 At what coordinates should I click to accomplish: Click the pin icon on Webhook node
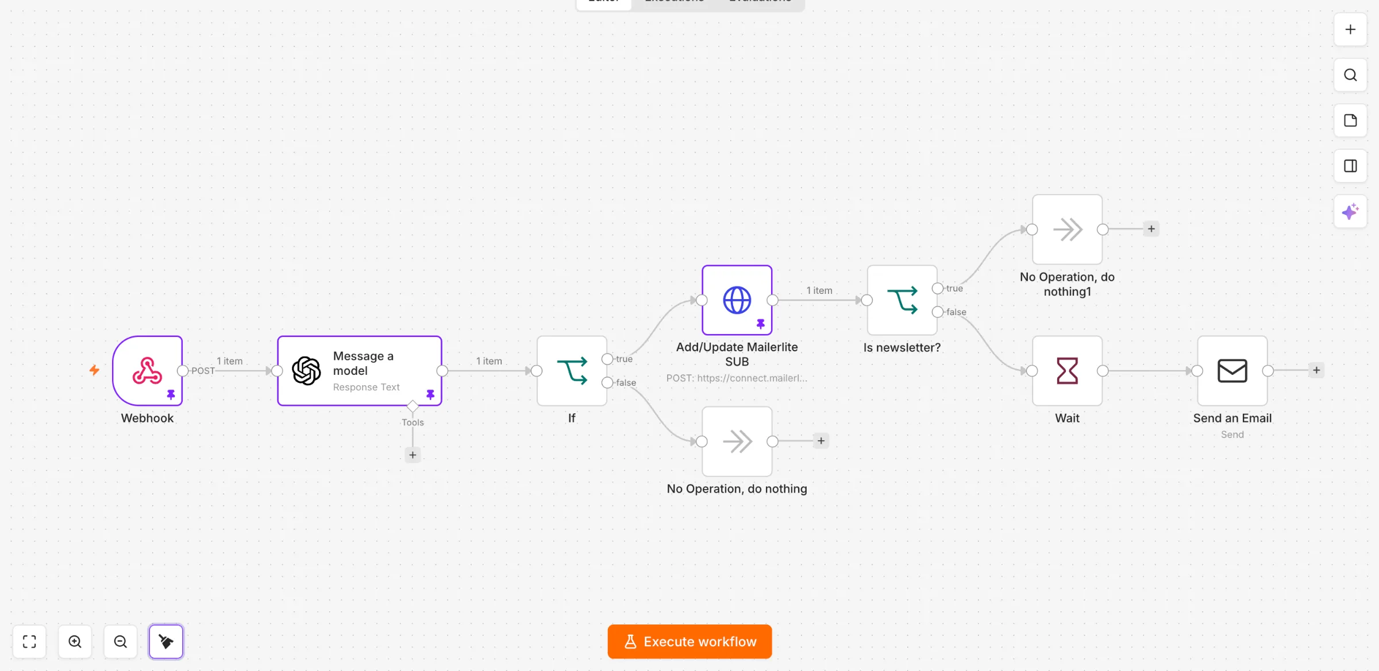(171, 394)
